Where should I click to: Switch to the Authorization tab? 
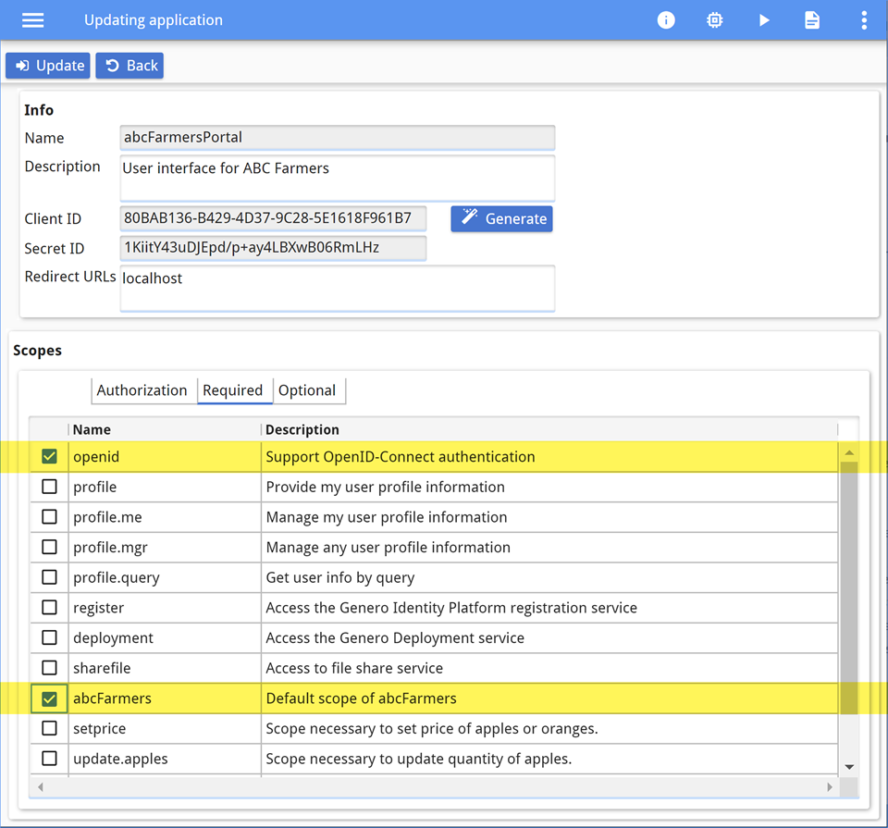[143, 390]
